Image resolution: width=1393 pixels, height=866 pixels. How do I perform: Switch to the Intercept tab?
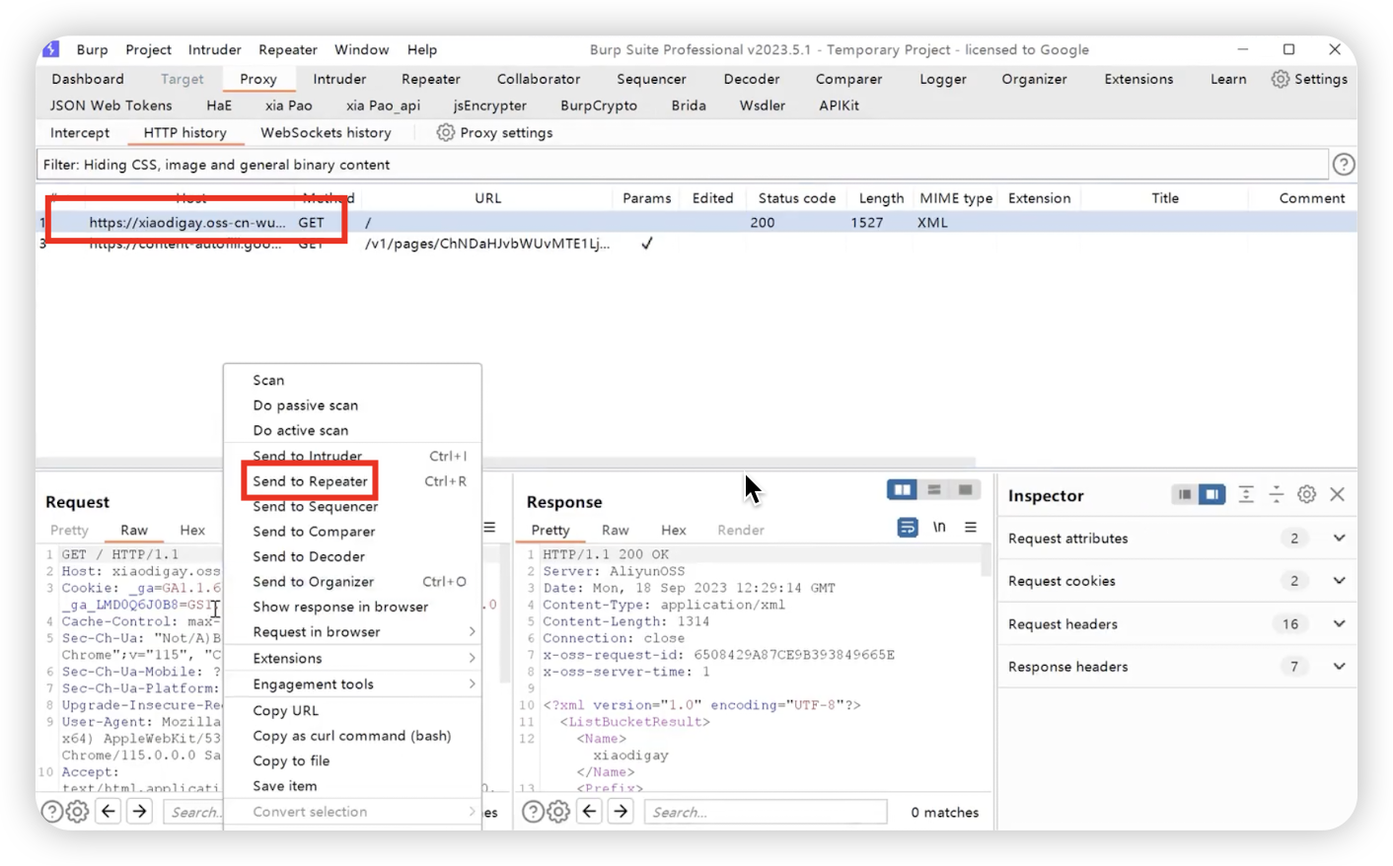(80, 132)
